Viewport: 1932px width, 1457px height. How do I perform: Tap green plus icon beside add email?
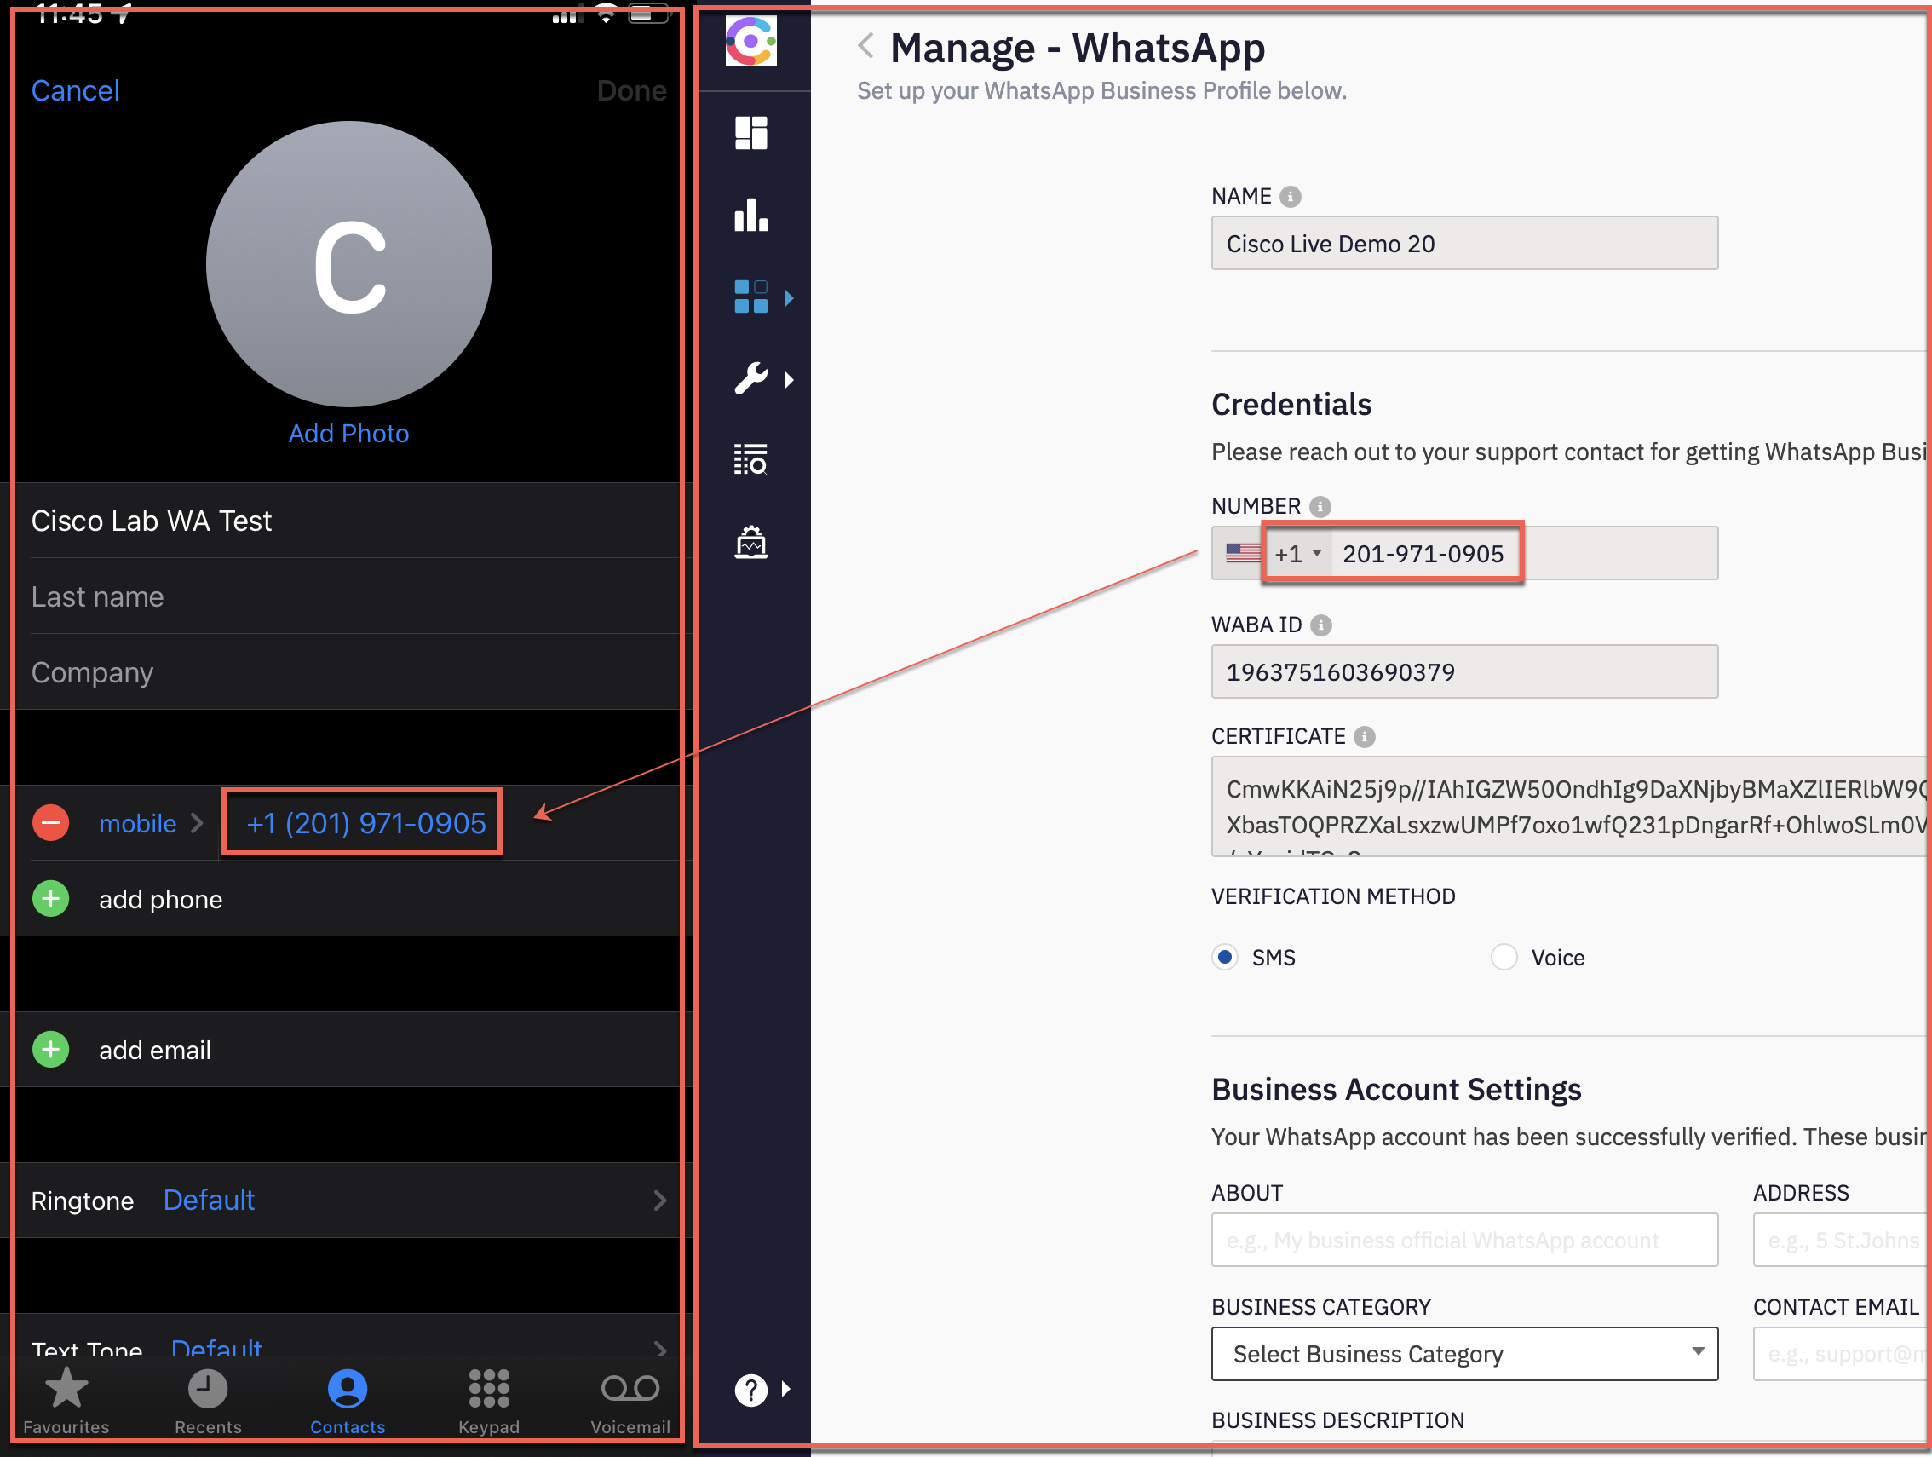tap(50, 1049)
